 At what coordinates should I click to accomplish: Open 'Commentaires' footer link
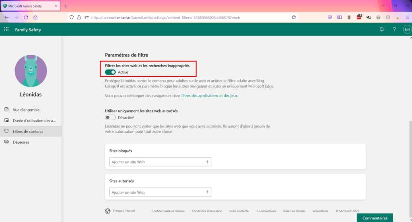[266, 211]
